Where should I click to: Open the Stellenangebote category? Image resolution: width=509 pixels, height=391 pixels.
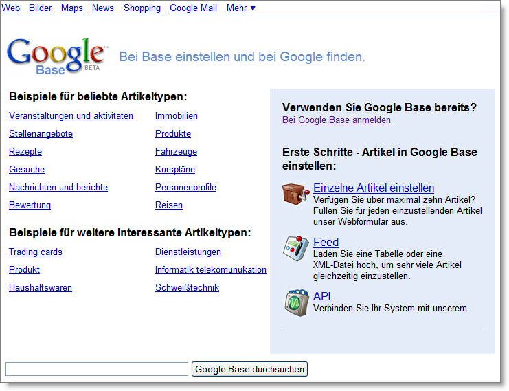(41, 134)
